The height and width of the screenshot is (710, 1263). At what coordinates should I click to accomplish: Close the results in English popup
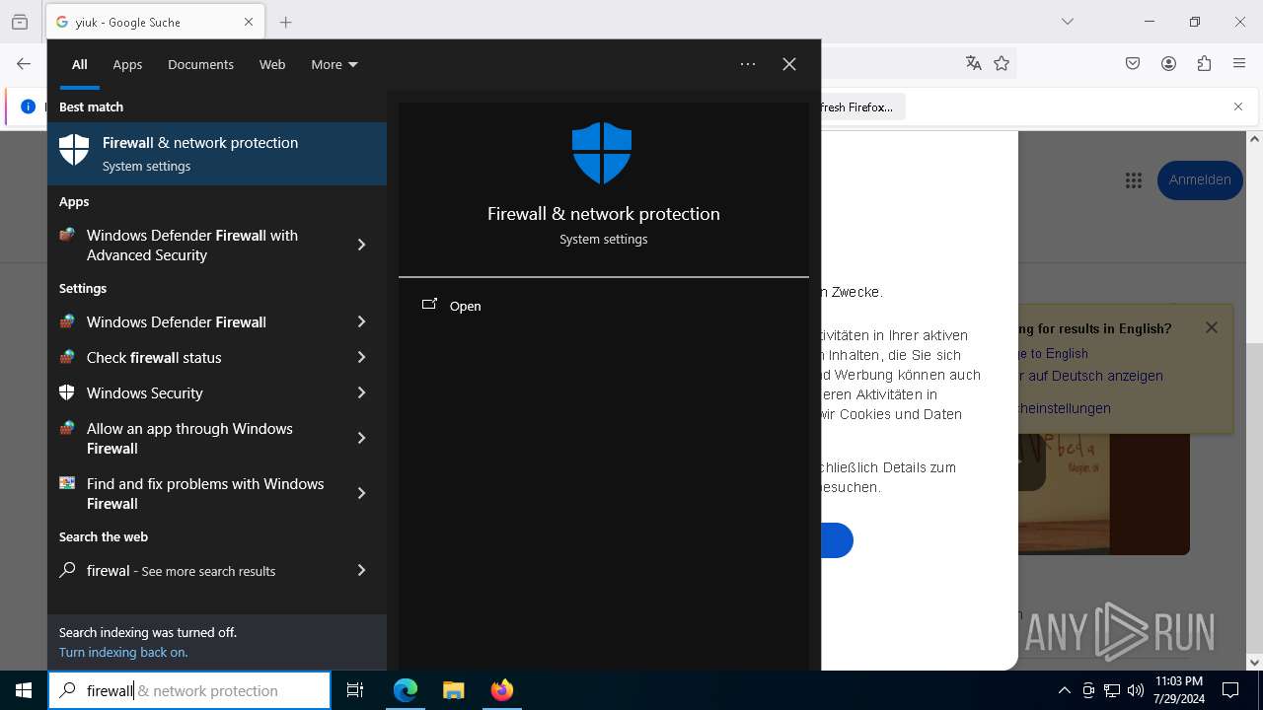click(x=1212, y=327)
